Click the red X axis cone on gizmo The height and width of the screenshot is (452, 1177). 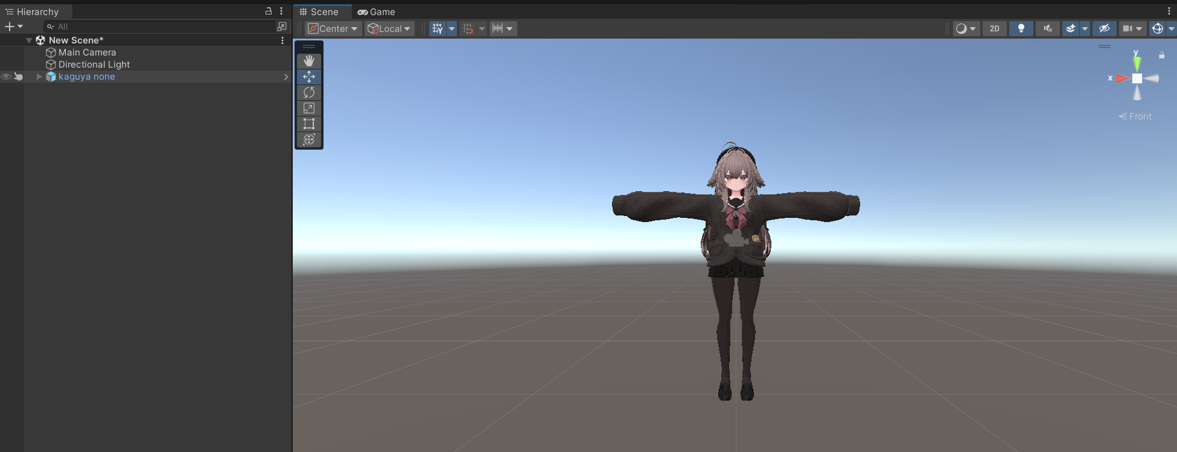point(1122,78)
